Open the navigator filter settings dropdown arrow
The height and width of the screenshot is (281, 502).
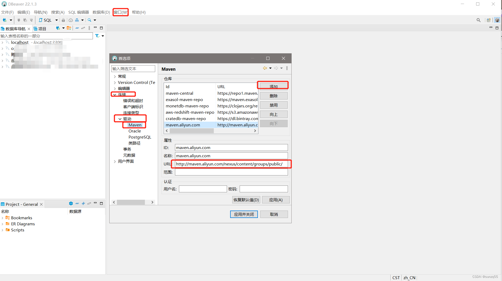point(103,36)
